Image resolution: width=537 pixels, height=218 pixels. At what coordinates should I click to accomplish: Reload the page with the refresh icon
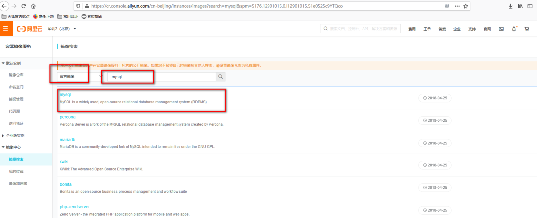click(x=24, y=6)
